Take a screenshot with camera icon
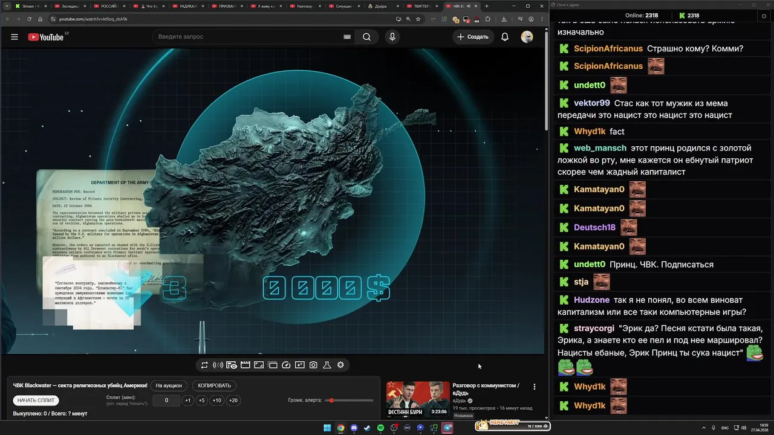 click(313, 365)
